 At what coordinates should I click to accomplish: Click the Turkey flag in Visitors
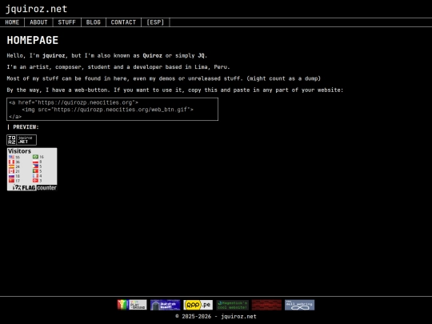[x=35, y=181]
